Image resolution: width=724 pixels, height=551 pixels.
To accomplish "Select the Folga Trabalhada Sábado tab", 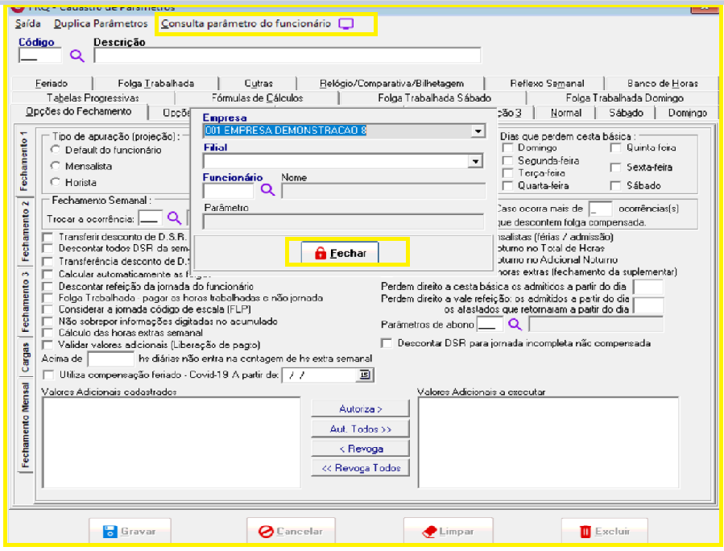I will (434, 98).
